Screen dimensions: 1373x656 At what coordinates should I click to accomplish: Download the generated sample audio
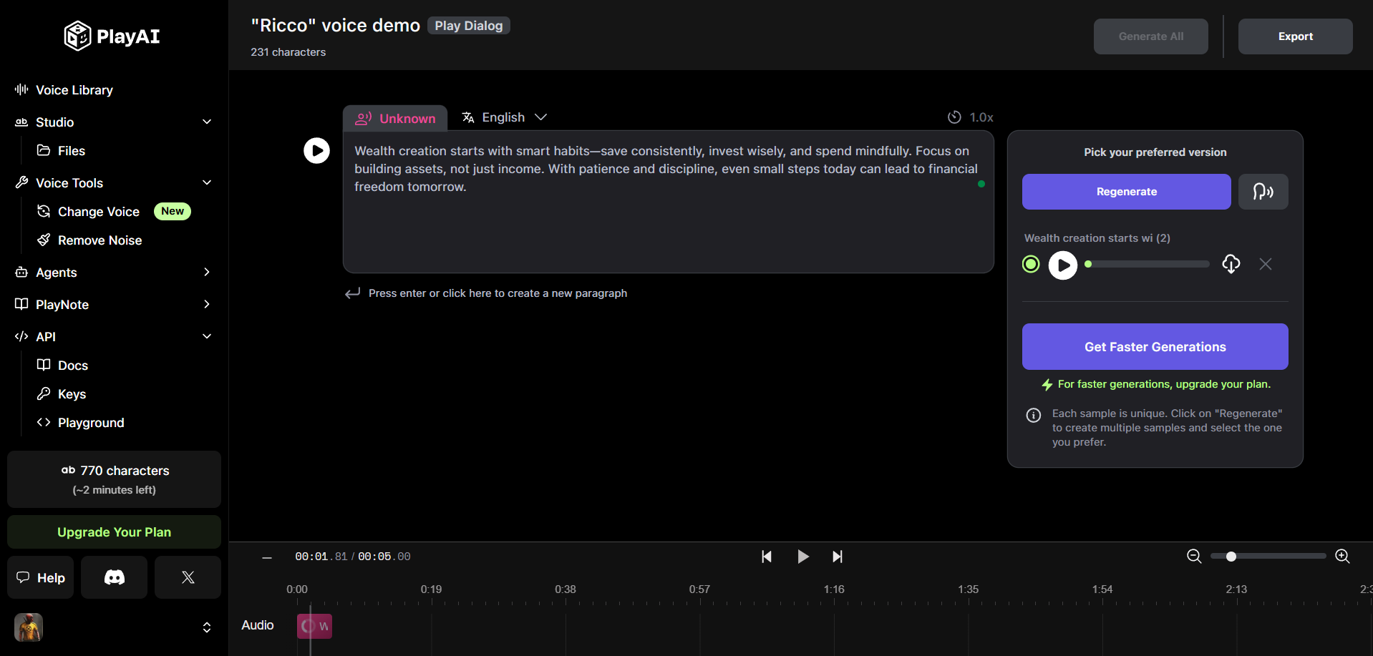tap(1231, 264)
